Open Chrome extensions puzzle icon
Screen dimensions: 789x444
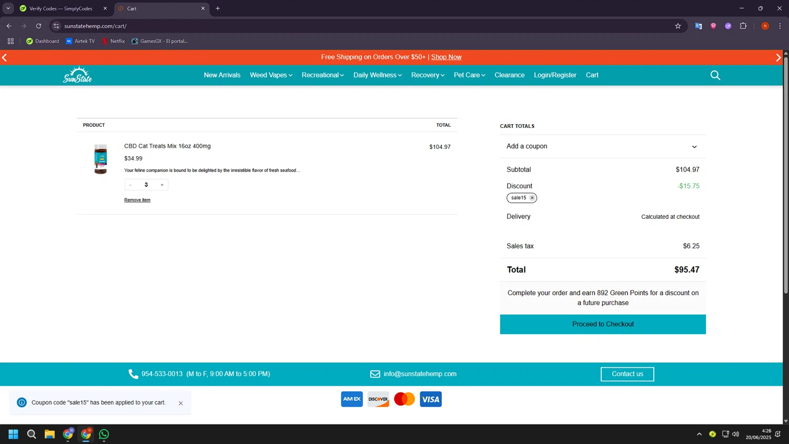[743, 26]
